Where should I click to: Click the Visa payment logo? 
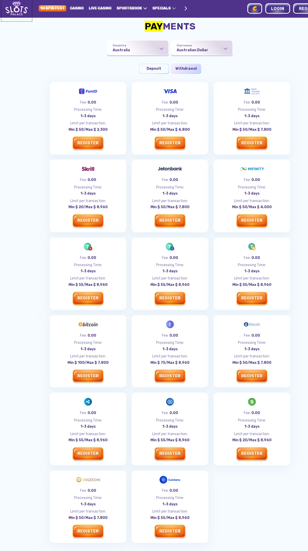click(170, 91)
